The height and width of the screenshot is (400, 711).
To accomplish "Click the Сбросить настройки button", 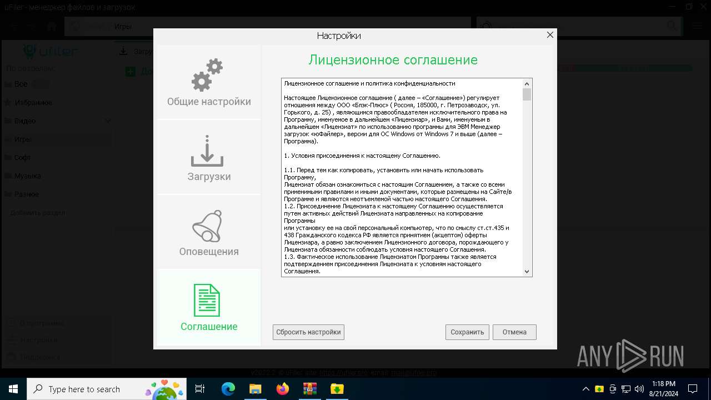I will 308,332.
